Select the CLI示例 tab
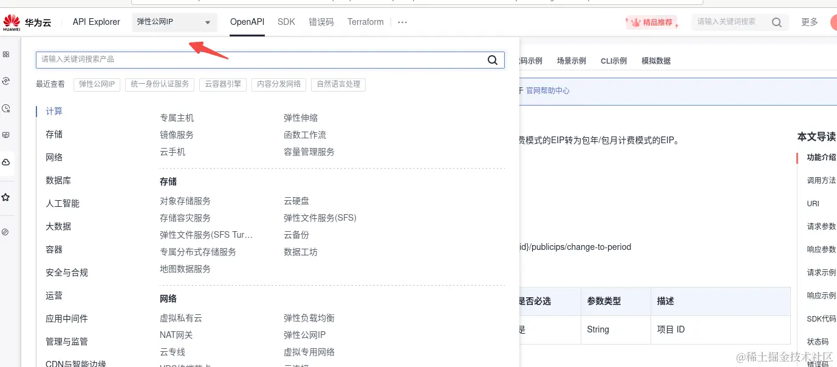Image resolution: width=837 pixels, height=367 pixels. 613,61
